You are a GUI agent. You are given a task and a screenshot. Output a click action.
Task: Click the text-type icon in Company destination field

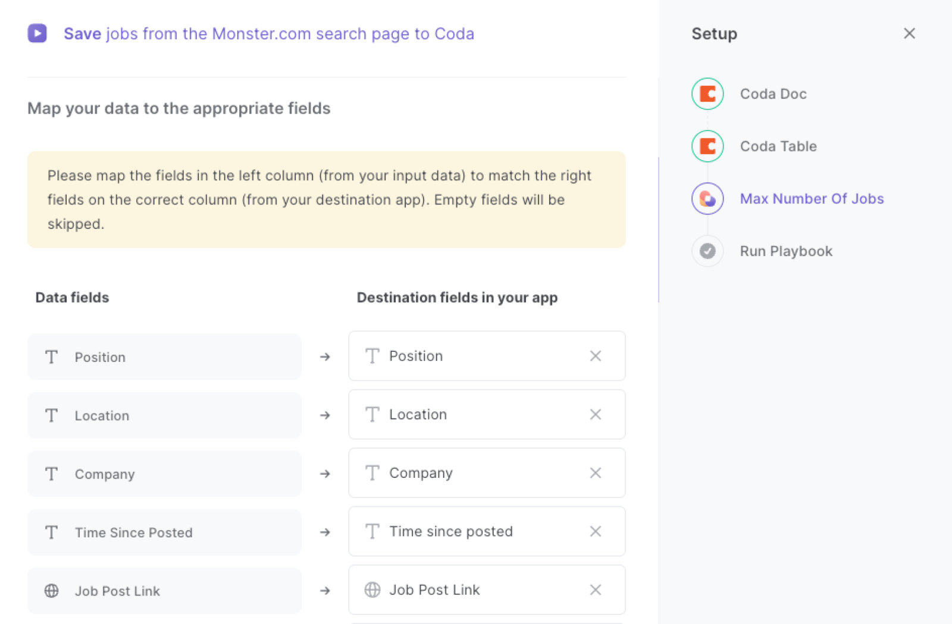[x=372, y=473]
